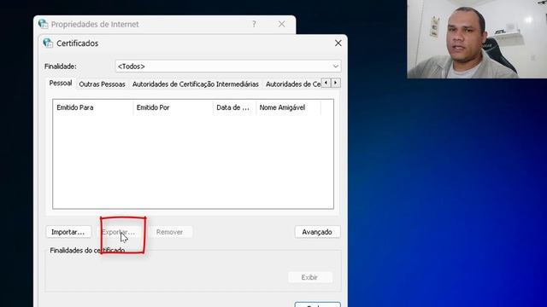547x307 pixels.
Task: Open the partially hidden Autoridades de Ce tab
Action: (293, 84)
